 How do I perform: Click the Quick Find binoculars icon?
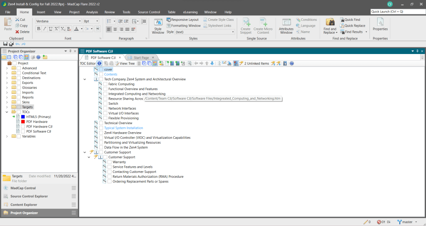click(342, 20)
